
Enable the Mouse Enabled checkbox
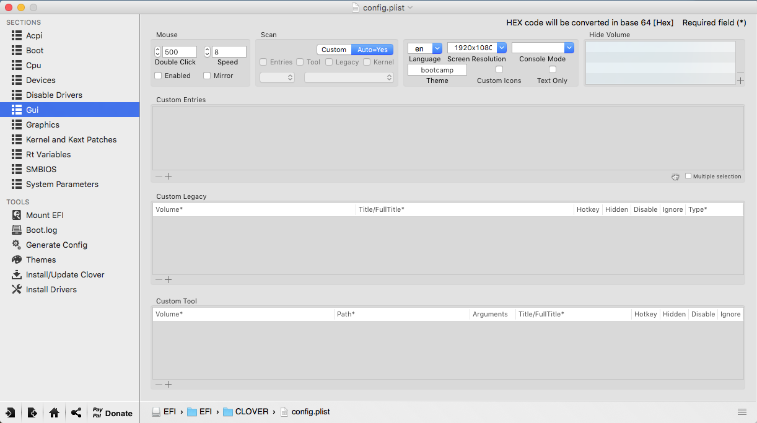pos(158,76)
